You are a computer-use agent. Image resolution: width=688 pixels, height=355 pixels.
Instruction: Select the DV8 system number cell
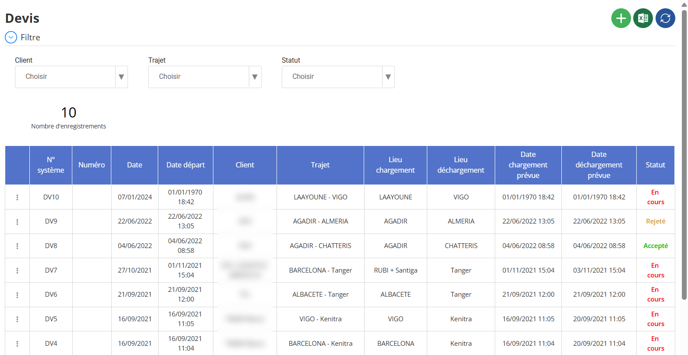[x=51, y=246]
